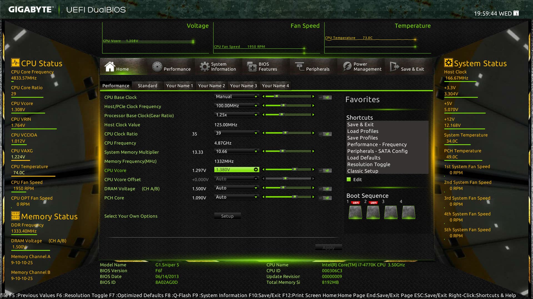Toggle the CPU Clock Ratio on/off switch
533x299 pixels.
click(325, 134)
